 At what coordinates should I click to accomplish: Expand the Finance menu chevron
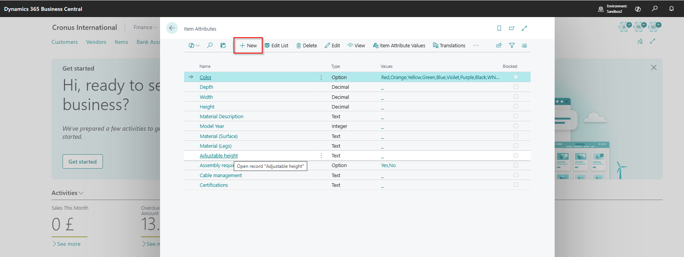[x=155, y=28]
